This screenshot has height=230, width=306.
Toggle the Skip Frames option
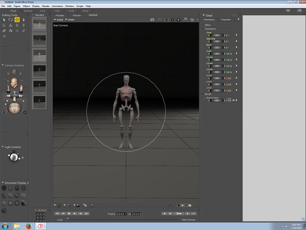189,220
